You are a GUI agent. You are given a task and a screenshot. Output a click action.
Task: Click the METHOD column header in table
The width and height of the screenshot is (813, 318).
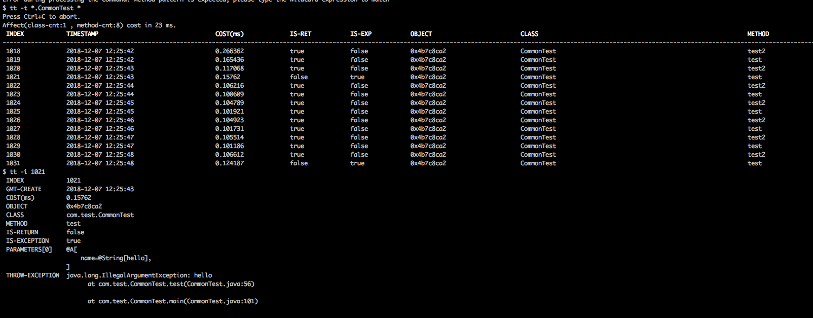(758, 34)
